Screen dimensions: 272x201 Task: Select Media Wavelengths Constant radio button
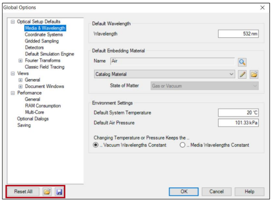pos(182,145)
